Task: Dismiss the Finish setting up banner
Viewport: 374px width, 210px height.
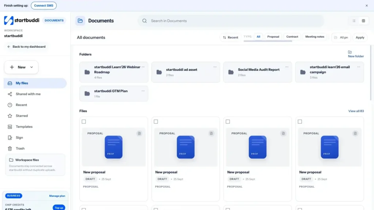Action: pyautogui.click(x=367, y=5)
